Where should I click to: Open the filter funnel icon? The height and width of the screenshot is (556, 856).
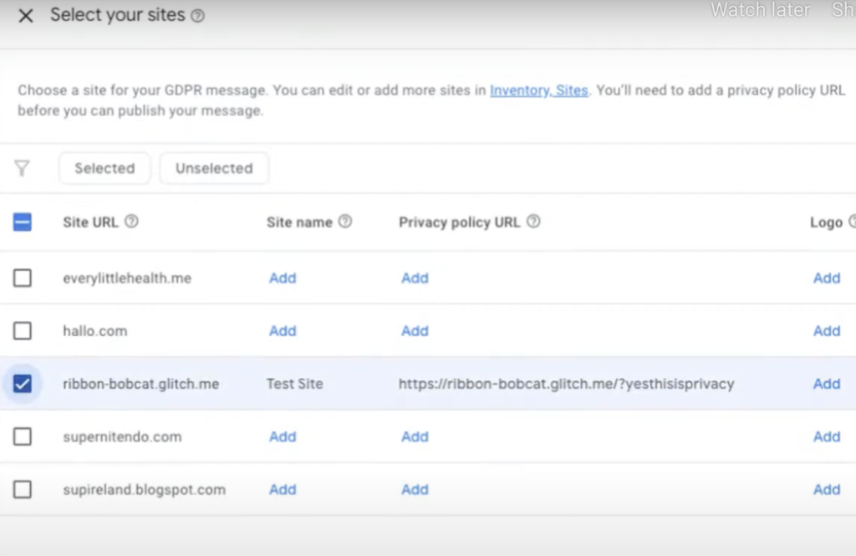[21, 168]
